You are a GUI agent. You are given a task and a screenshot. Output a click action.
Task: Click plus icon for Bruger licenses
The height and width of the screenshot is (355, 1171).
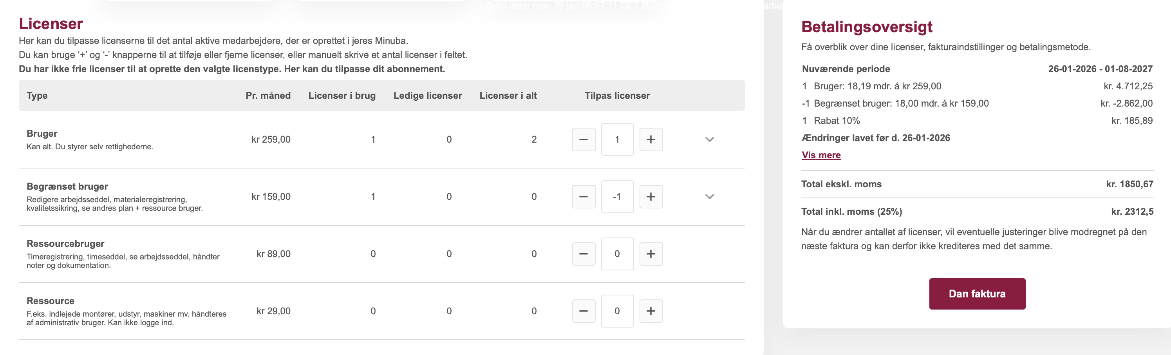[651, 139]
